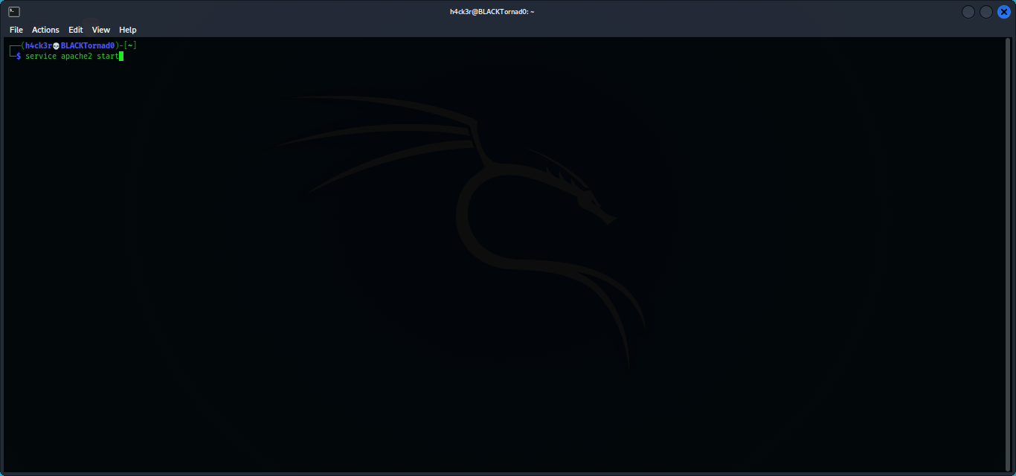This screenshot has height=476, width=1016.
Task: Click the blue dollar sign prompt symbol
Action: (18, 56)
